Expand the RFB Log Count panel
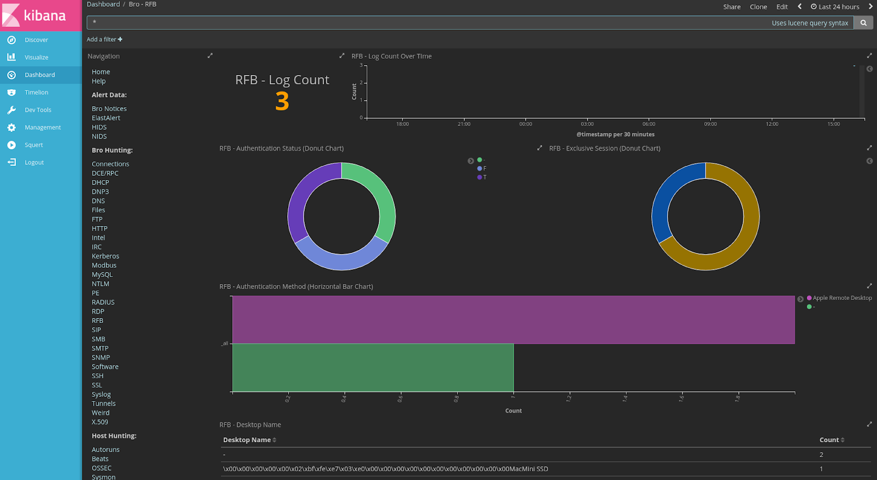 [x=342, y=56]
